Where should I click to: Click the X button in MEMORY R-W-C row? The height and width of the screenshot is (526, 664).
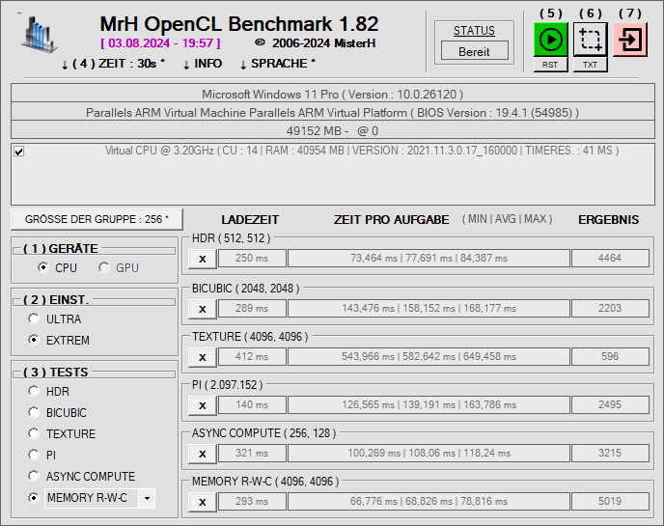point(203,502)
